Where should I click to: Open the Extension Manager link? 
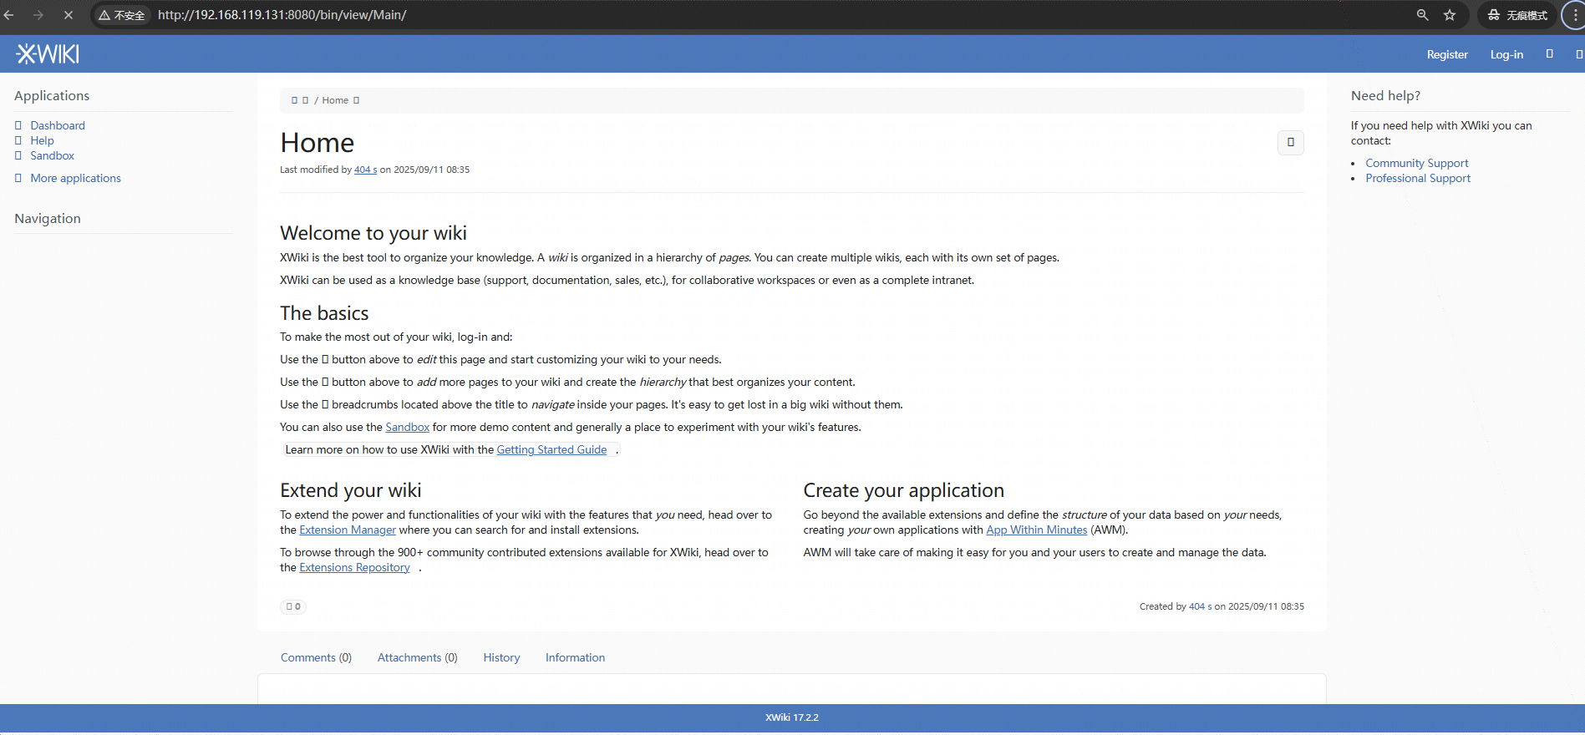pyautogui.click(x=348, y=530)
